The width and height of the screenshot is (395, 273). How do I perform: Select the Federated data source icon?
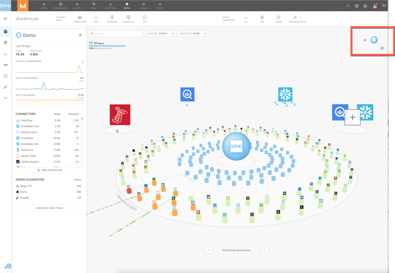(x=128, y=19)
